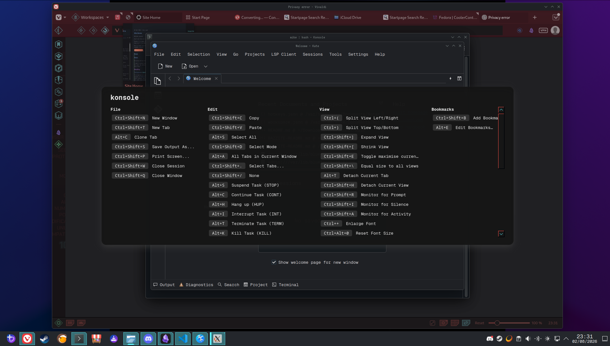Launch Steam from the taskbar
Image resolution: width=610 pixels, height=346 pixels.
click(45, 339)
